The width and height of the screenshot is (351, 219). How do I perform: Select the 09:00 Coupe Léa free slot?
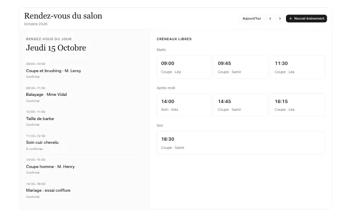tap(184, 67)
